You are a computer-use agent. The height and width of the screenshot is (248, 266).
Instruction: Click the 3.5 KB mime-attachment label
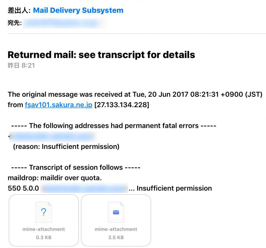click(116, 229)
